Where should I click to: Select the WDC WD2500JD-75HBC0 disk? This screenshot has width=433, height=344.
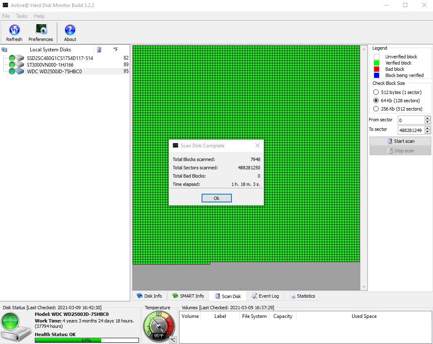point(54,71)
